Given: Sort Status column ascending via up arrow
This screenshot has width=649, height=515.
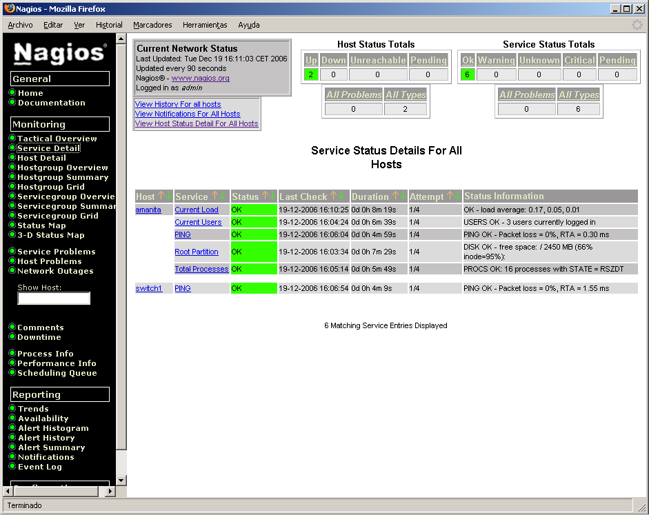Looking at the screenshot, I should click(x=266, y=195).
